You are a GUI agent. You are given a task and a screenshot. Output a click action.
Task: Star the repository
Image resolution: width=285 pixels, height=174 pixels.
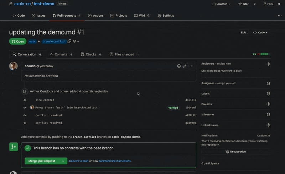pos(243,4)
